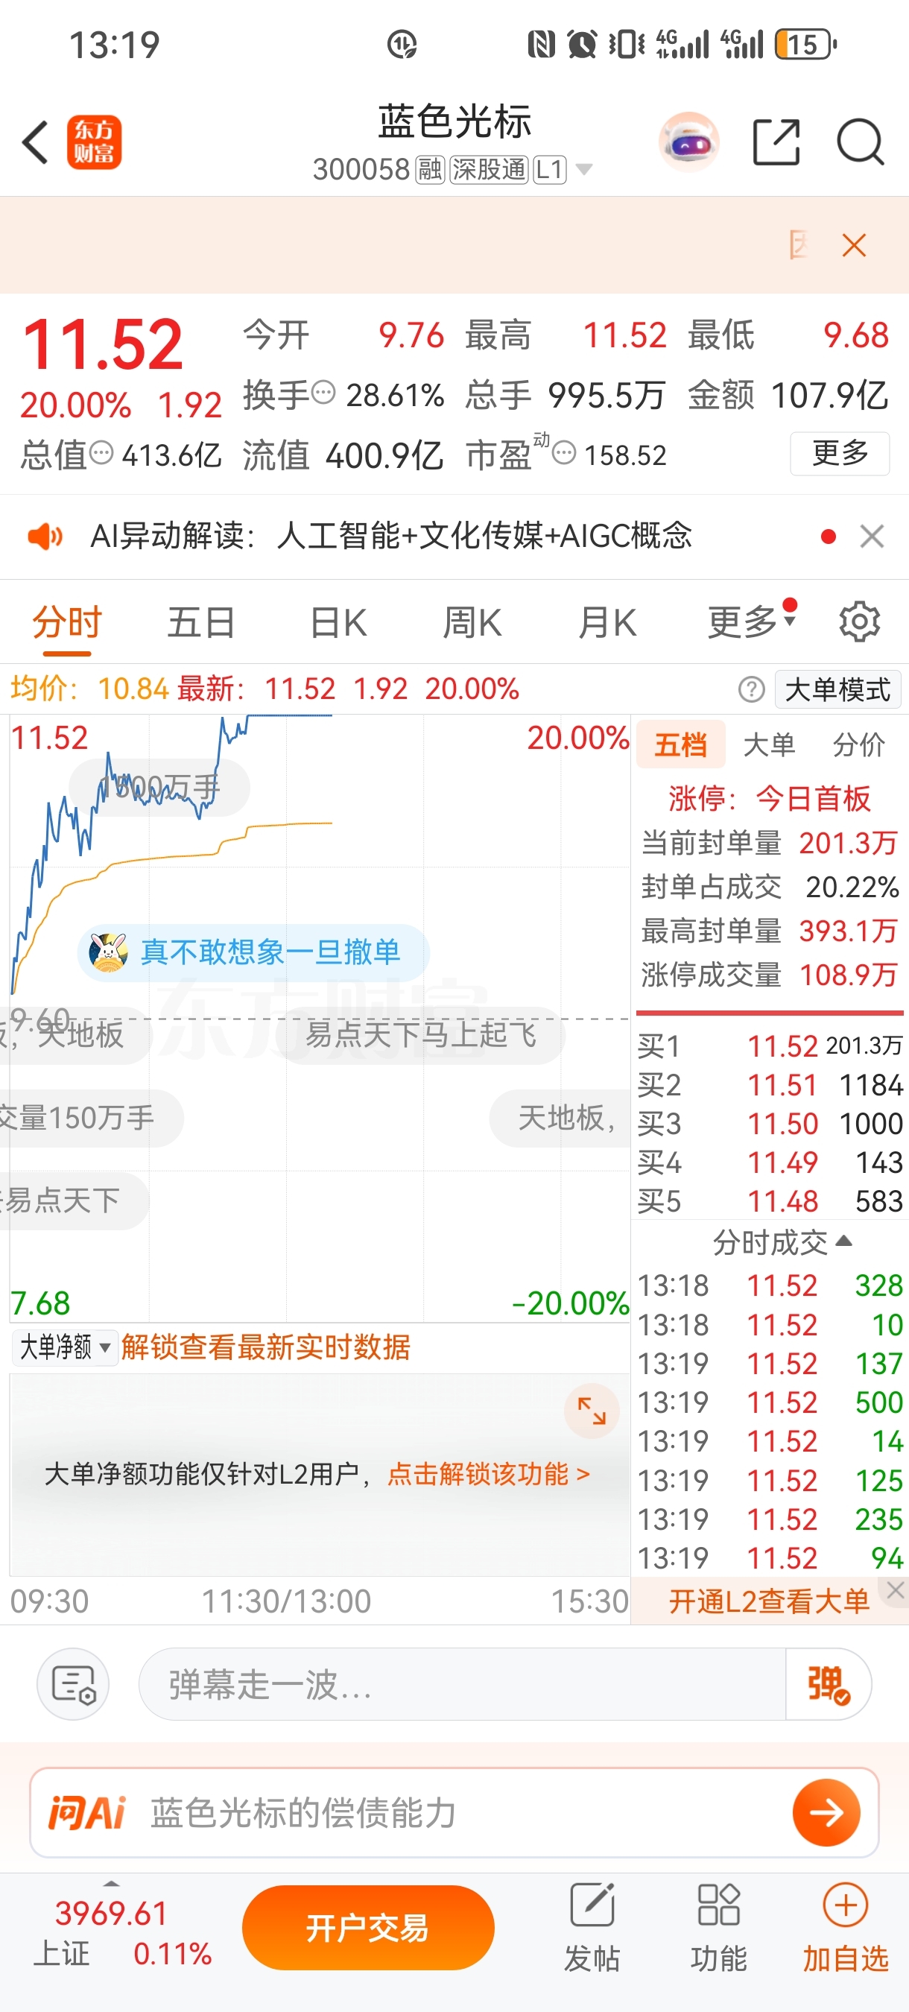909x2012 pixels.
Task: Select the 五档 order book tab
Action: coord(681,744)
